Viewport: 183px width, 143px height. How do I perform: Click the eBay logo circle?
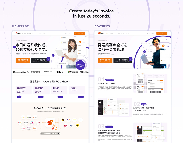pos(20,123)
